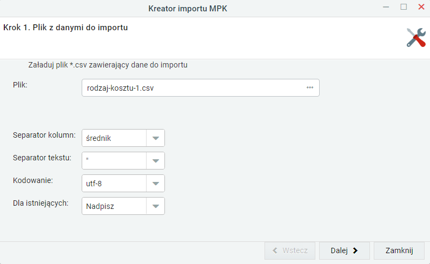
Task: Click the Załaduj plik *.csv instruction text
Action: click(108, 65)
